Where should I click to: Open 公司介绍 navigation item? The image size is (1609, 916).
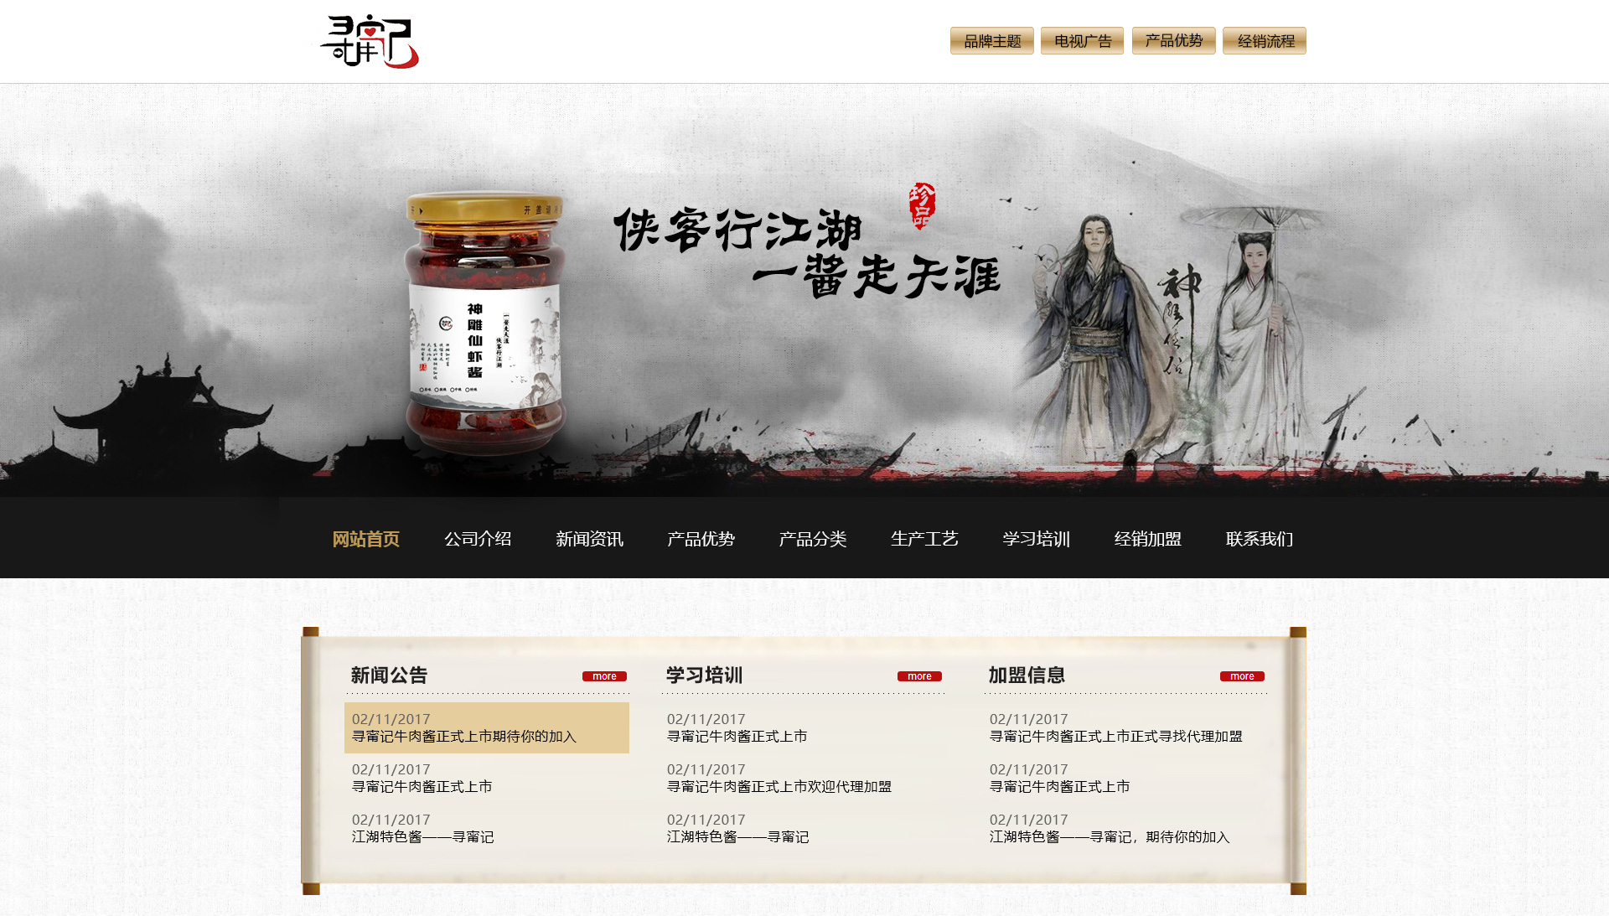[478, 539]
